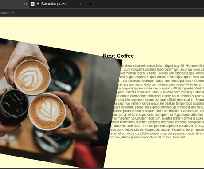Open a new browser tab
The height and width of the screenshot is (169, 204).
[x=90, y=4]
